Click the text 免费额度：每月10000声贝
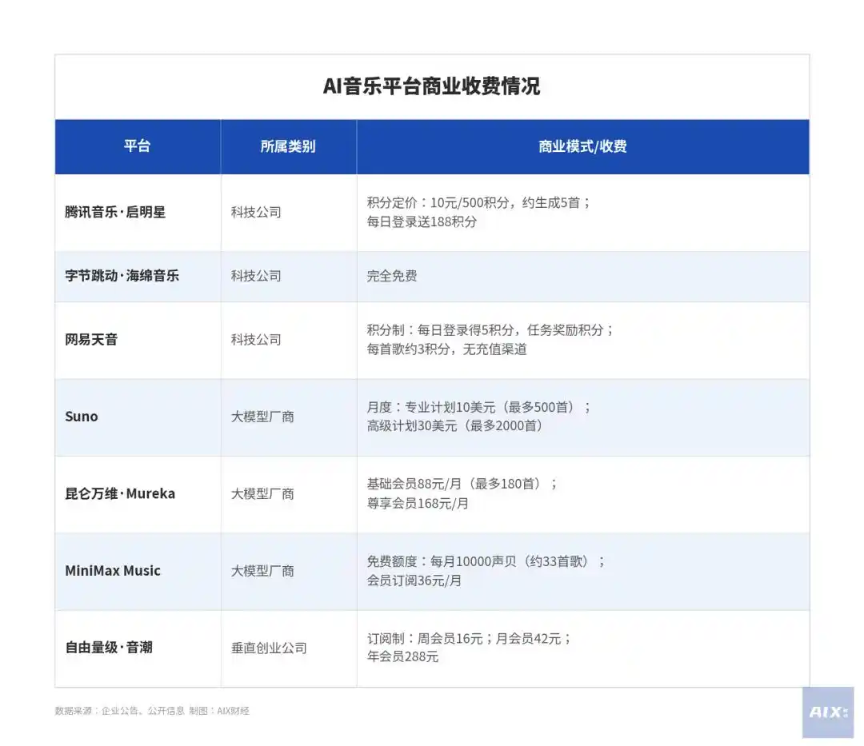Image resolution: width=864 pixels, height=746 pixels. tap(442, 561)
